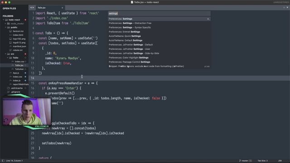Image resolution: width=290 pixels, height=163 pixels.
Task: Choose AutoFileName: Quick Settings
Action: pos(159,36)
